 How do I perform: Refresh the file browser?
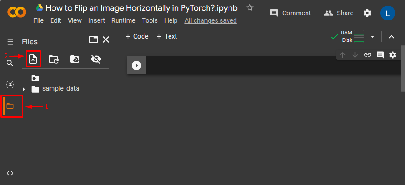(x=54, y=59)
